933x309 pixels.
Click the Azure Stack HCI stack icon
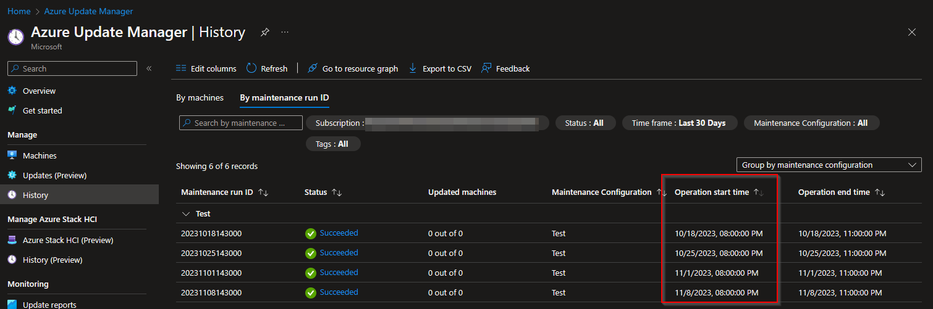click(x=12, y=240)
